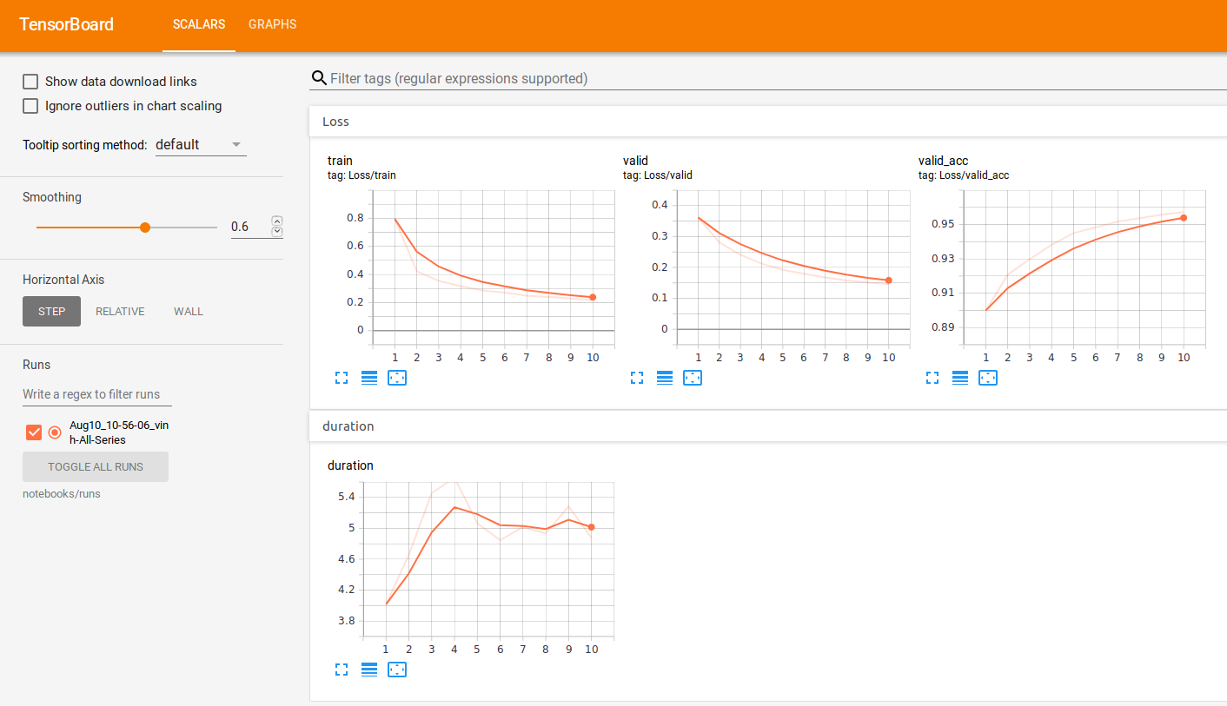Enable Show data download links
Viewport: 1227px width, 706px height.
coord(30,81)
